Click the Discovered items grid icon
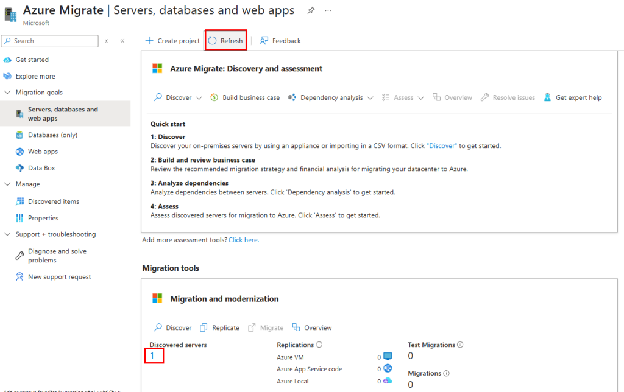This screenshot has height=392, width=624. 19,201
